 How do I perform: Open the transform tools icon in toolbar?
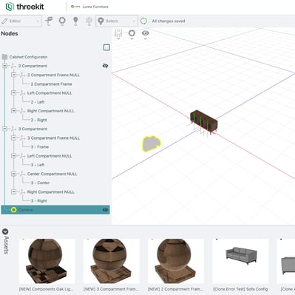click(49, 21)
